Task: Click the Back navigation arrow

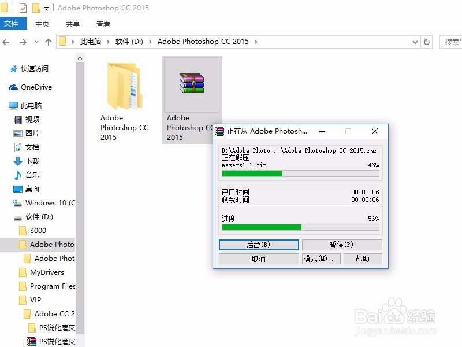Action: tap(7, 41)
